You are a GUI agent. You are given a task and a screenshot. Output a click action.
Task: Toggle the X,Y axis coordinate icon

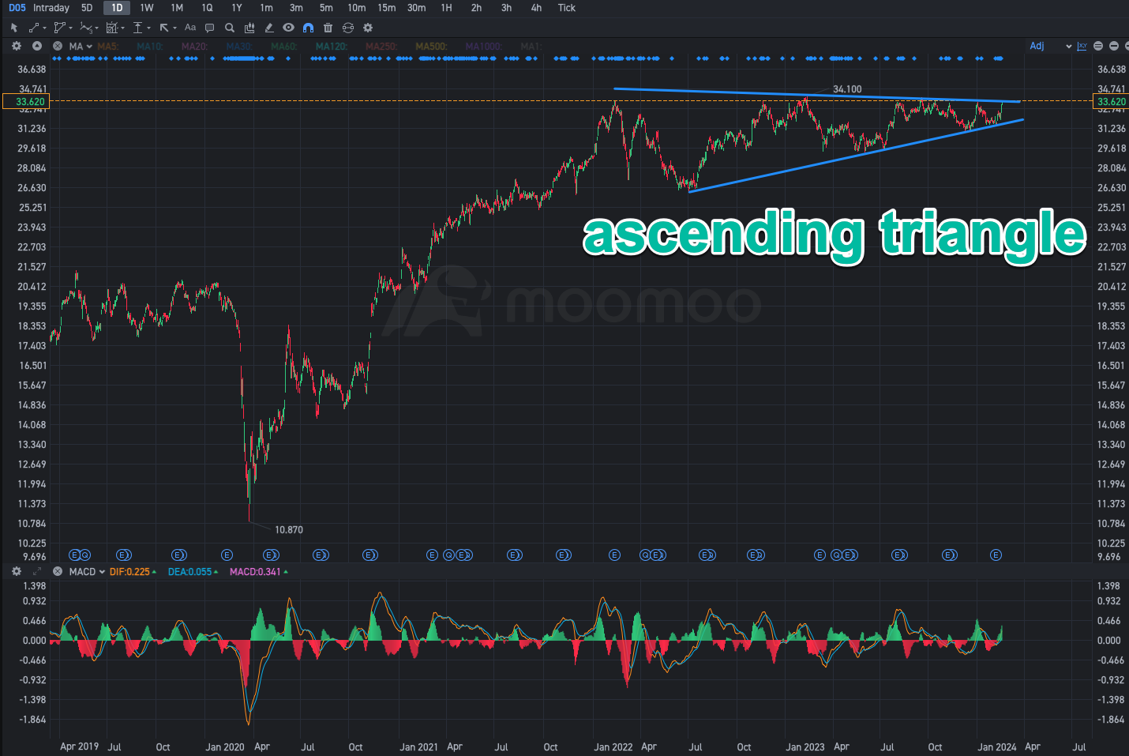click(x=1082, y=46)
